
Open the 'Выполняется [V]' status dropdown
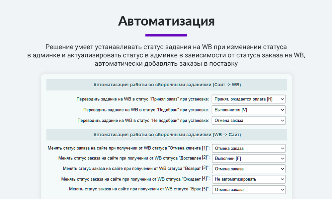[x=248, y=109]
